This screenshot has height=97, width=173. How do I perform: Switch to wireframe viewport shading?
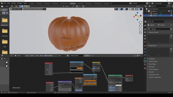point(132,9)
